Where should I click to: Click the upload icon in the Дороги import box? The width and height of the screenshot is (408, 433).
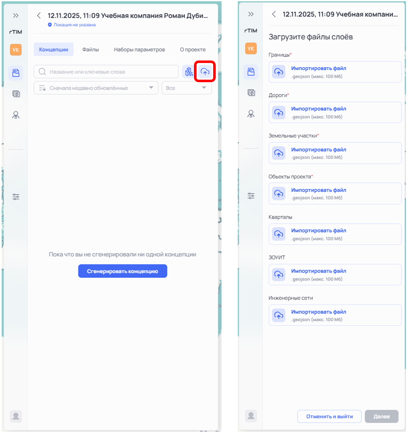click(x=279, y=112)
